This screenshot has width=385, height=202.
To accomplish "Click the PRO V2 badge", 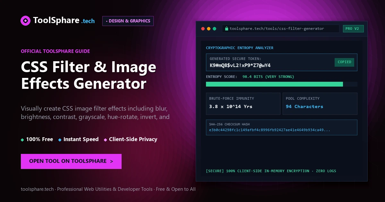I will tap(353, 29).
